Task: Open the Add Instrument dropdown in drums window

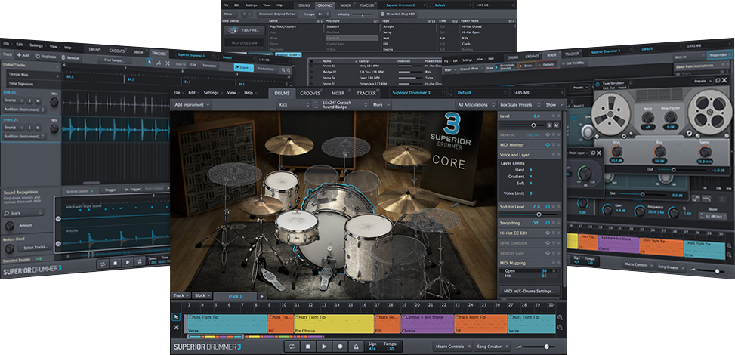Action: (191, 104)
